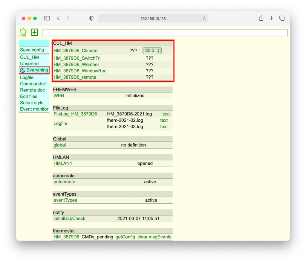Viewport: 306px width, 262px height.
Task: Open the FileLog_HM_3879D6 device link
Action: click(75, 114)
